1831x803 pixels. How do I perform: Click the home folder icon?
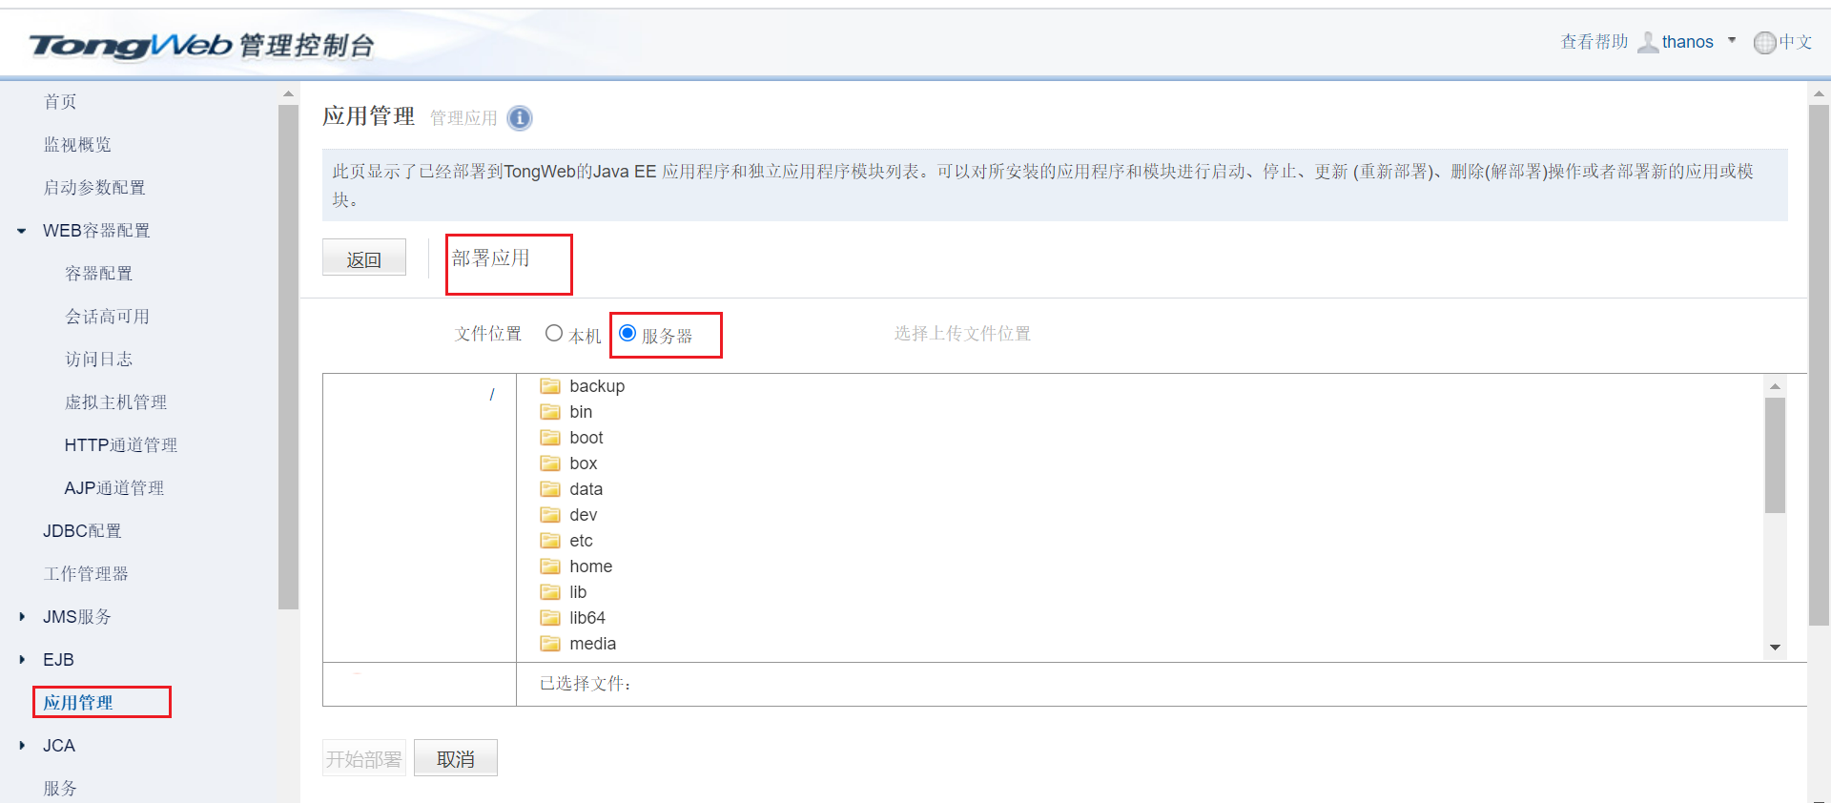550,566
